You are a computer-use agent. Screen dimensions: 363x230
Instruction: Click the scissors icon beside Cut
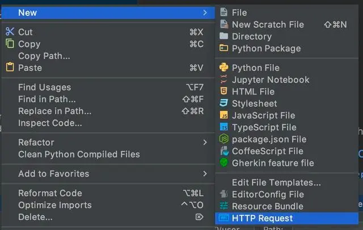click(10, 32)
